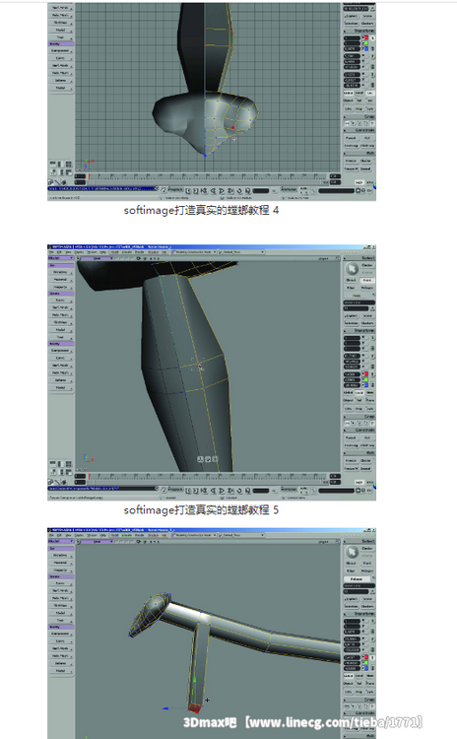Select Object filter in tutorial 5 Select panel
457x739 pixels.
pyautogui.click(x=351, y=280)
